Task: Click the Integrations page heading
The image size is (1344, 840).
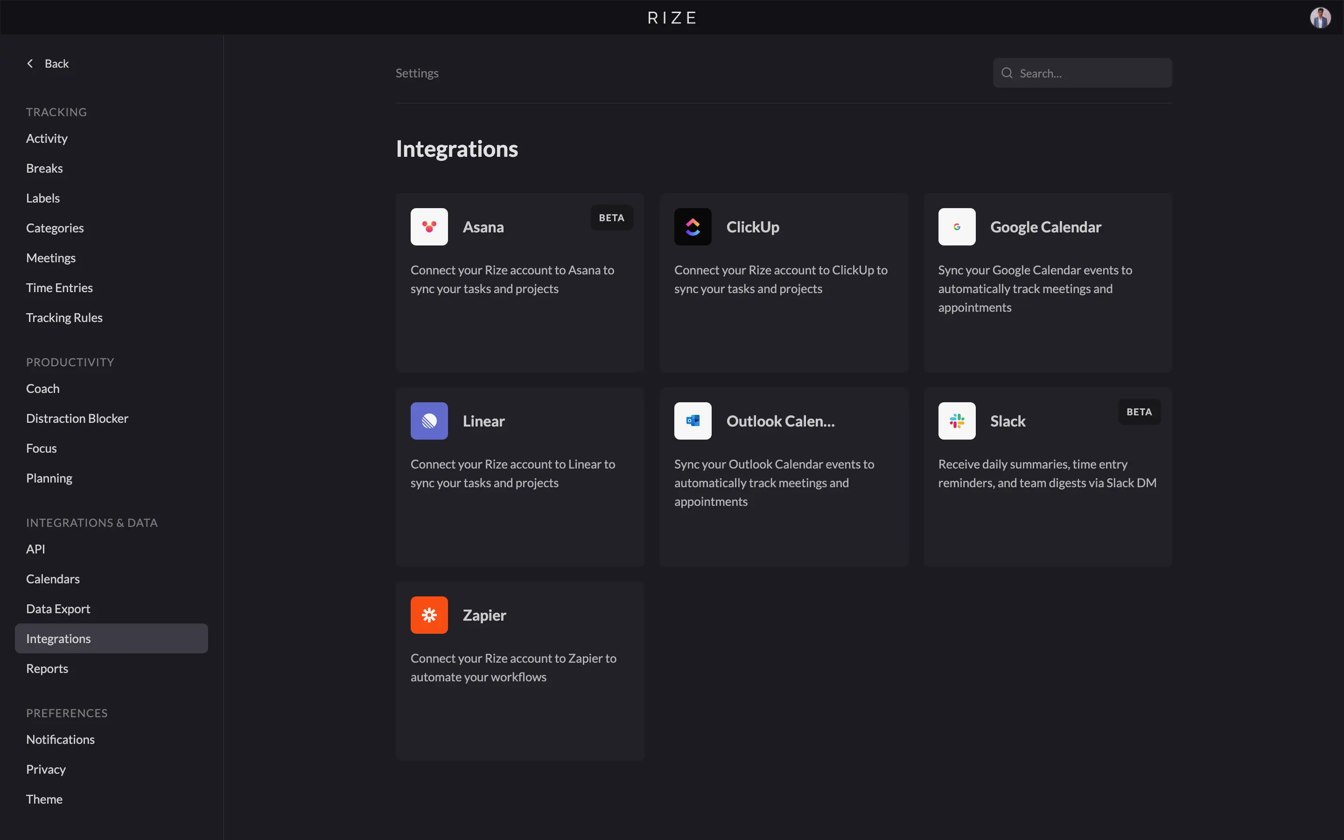Action: (x=456, y=149)
